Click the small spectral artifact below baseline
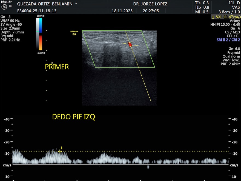The height and width of the screenshot is (181, 241). [148, 167]
